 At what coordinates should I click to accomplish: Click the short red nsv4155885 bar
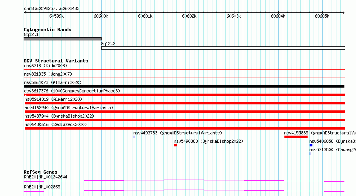click(296, 137)
